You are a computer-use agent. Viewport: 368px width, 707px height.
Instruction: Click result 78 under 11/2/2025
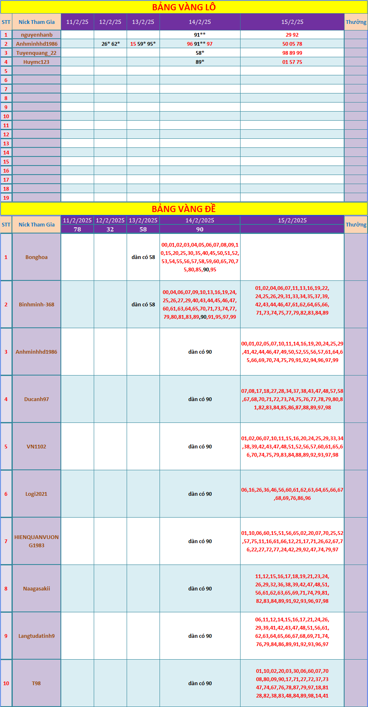77,229
